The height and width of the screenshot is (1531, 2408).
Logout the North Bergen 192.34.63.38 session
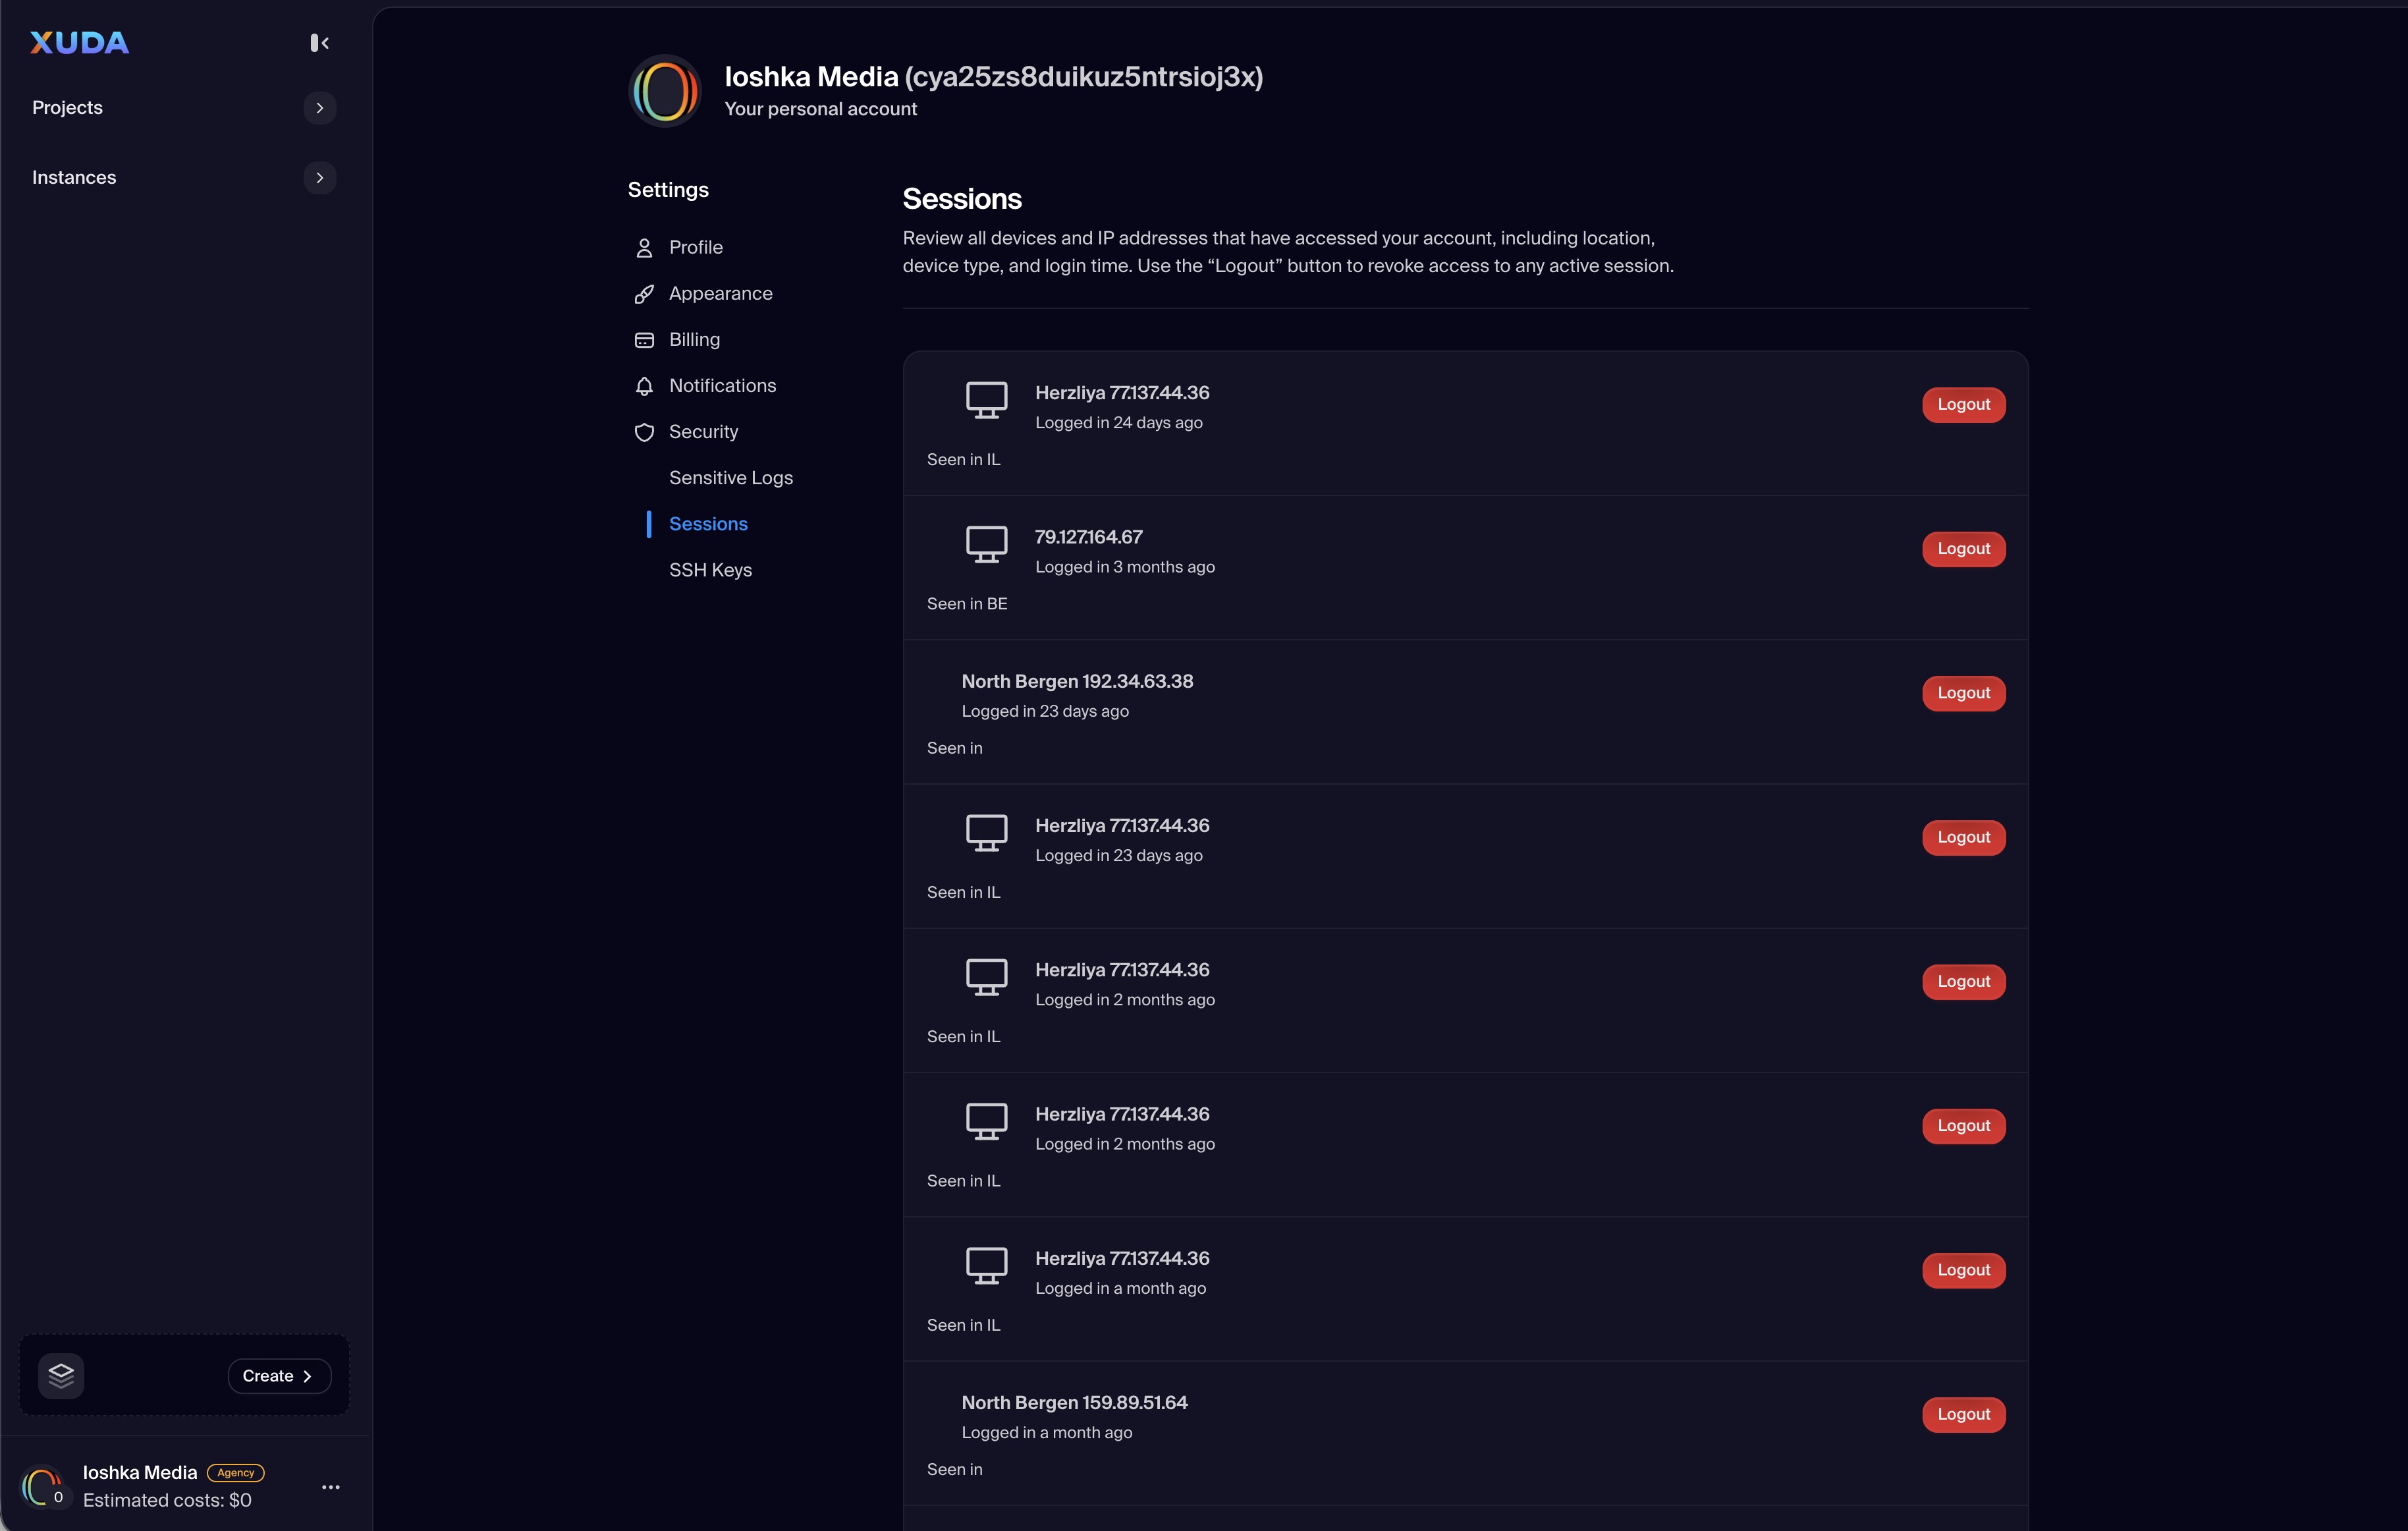click(1963, 693)
